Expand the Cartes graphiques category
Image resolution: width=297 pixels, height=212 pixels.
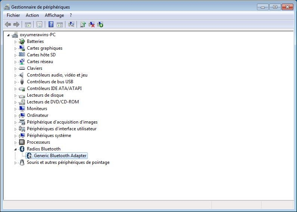[x=15, y=49]
